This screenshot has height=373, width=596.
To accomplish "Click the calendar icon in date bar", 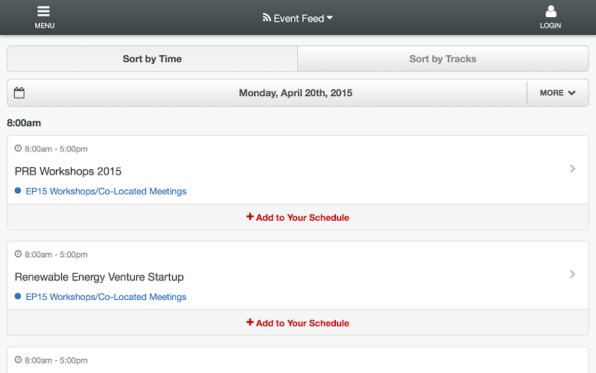I will coord(19,93).
